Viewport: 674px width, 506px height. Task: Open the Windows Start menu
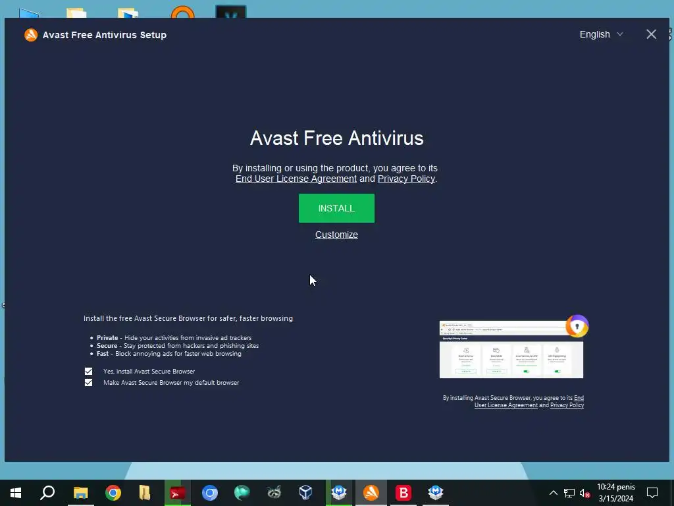[16, 493]
